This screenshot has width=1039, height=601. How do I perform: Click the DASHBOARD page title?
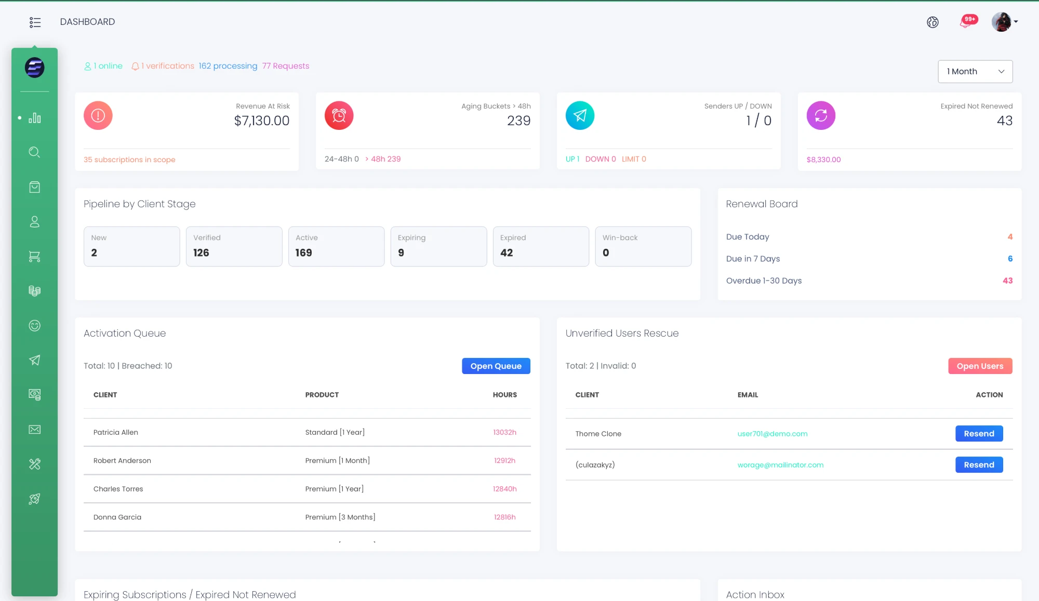[x=87, y=22]
